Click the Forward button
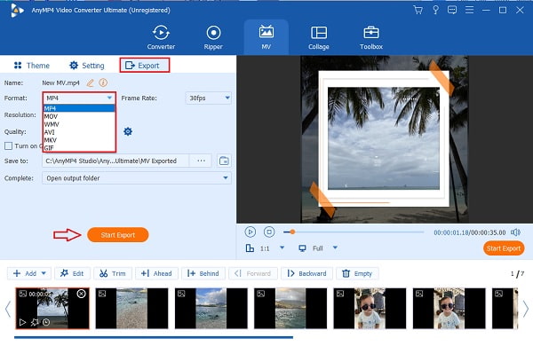533x346 pixels. pyautogui.click(x=253, y=273)
